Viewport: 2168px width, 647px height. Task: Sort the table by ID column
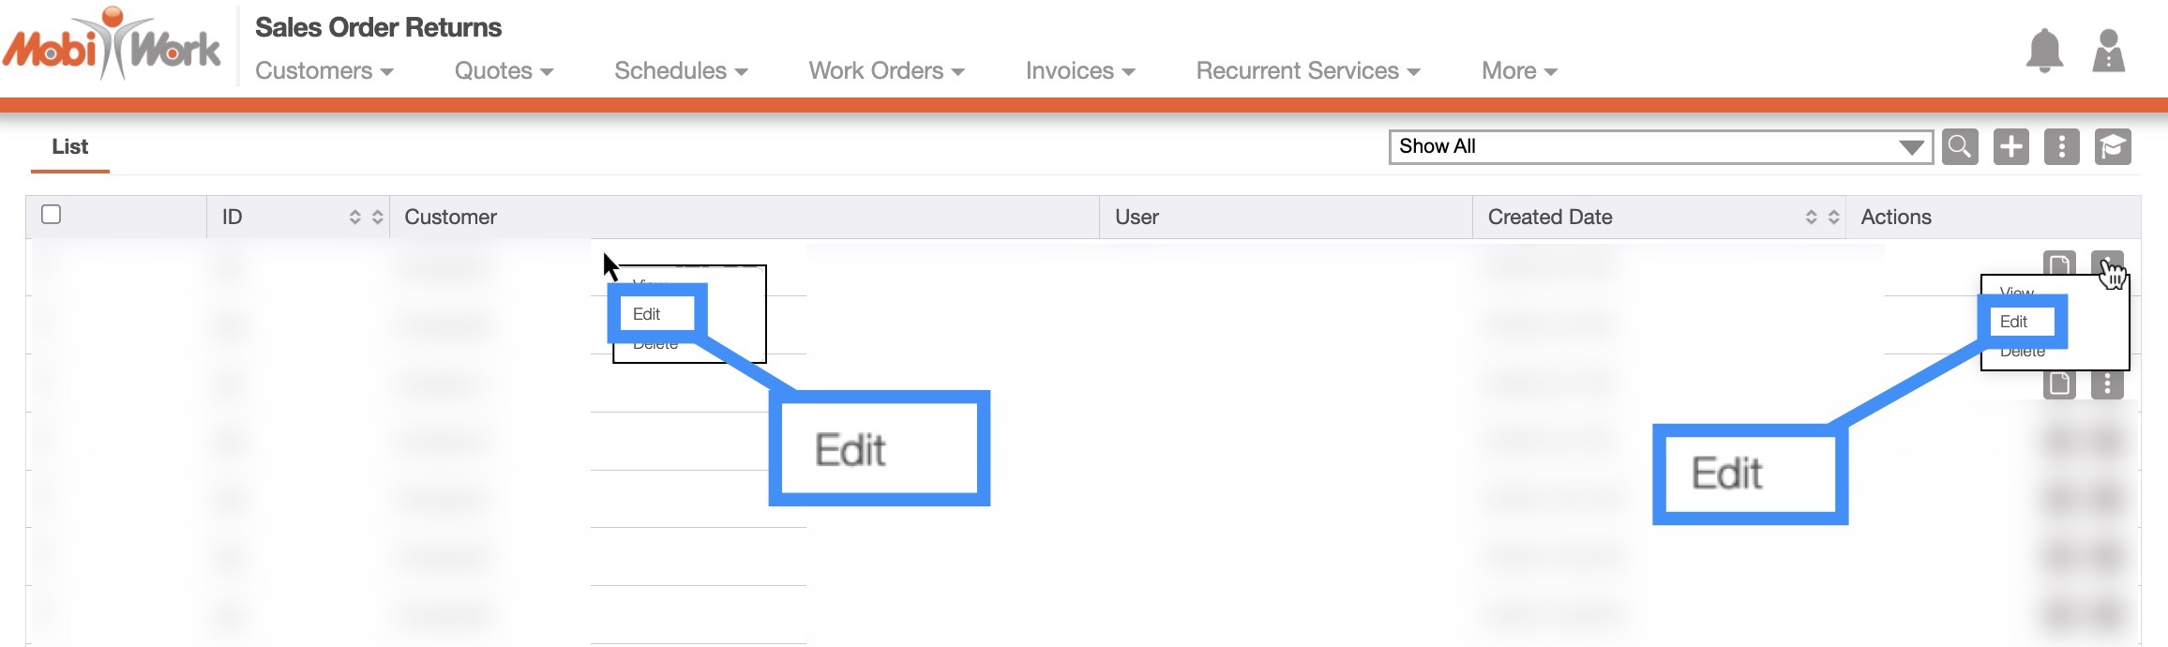pyautogui.click(x=366, y=218)
